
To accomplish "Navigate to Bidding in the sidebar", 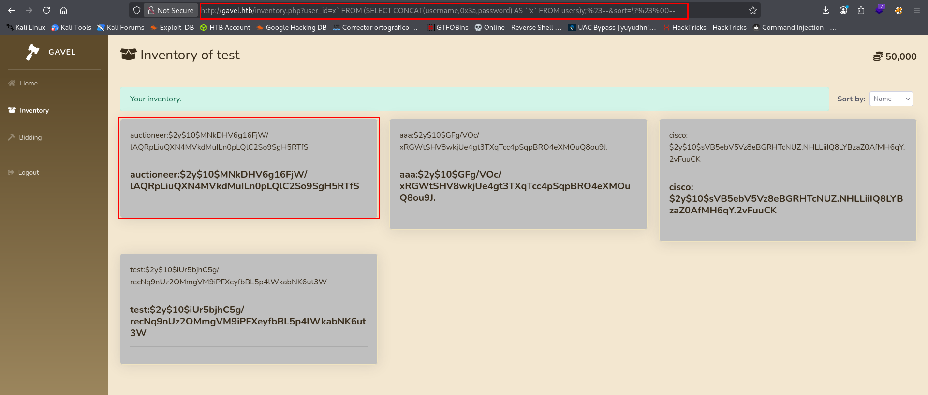I will pos(30,137).
